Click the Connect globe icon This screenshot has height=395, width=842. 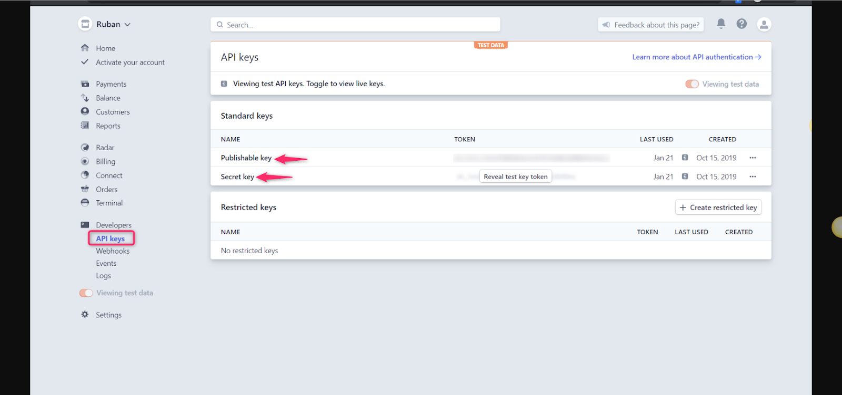pos(85,175)
